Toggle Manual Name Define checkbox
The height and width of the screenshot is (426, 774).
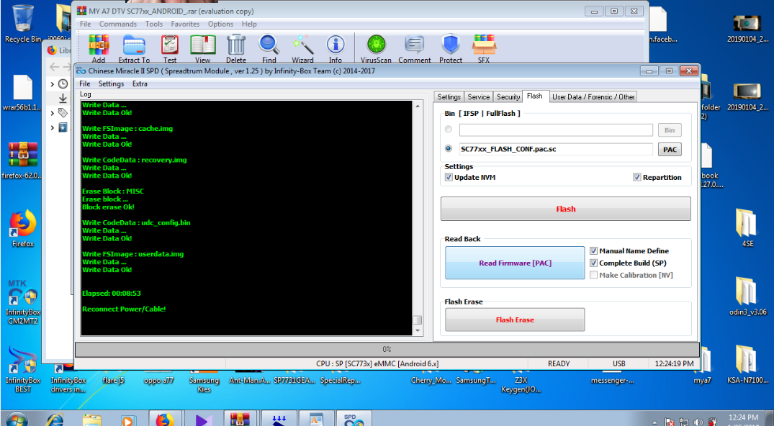click(593, 250)
